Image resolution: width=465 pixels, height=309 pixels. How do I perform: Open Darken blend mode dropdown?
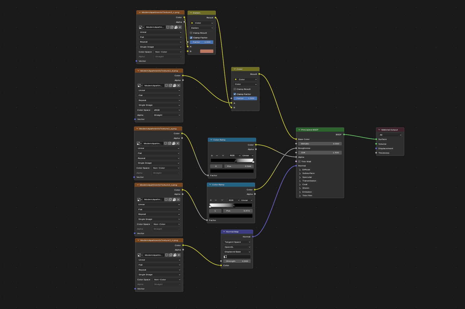point(202,28)
